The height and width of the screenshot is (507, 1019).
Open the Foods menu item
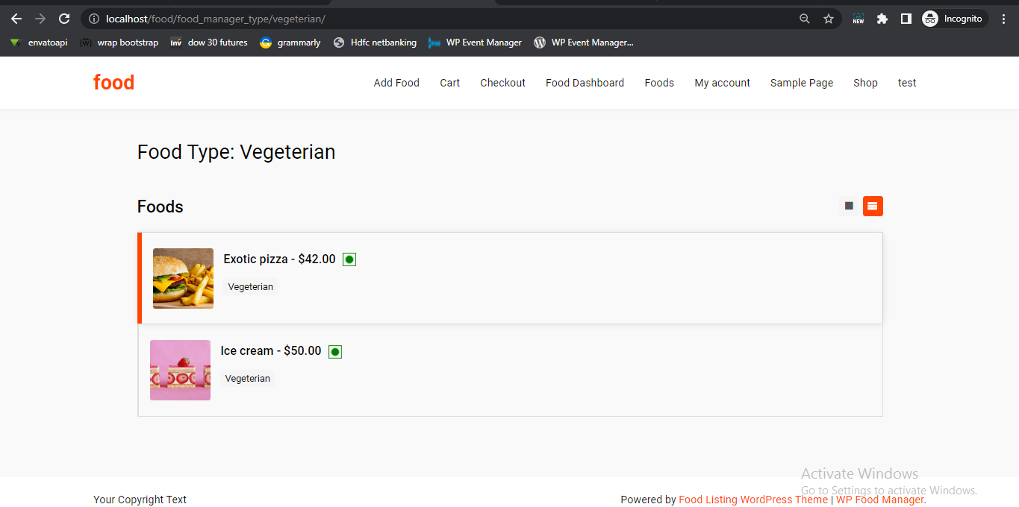tap(659, 83)
